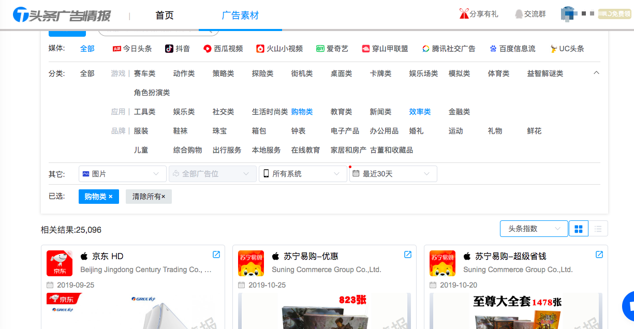Viewport: 634px width, 329px height.
Task: Click the 苏宁易购-超级省钱 card title
Action: [x=510, y=256]
